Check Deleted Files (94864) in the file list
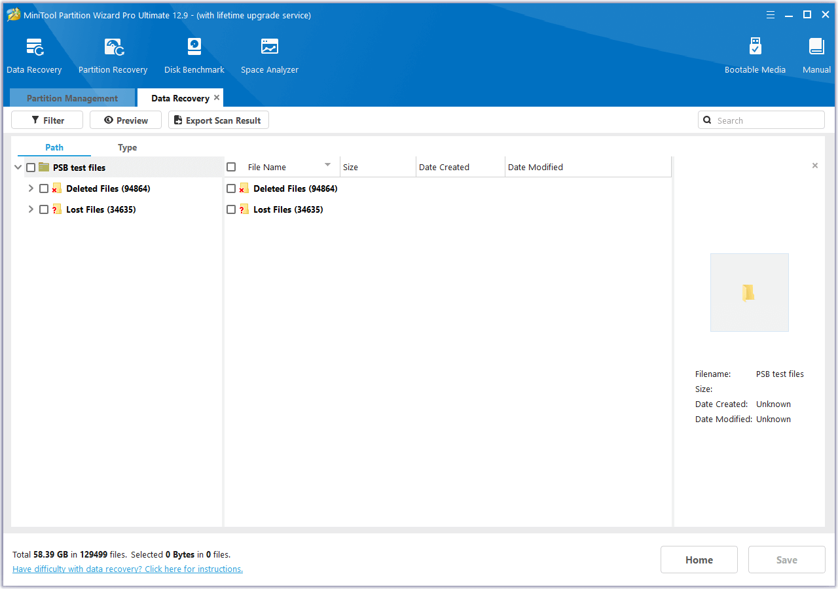 point(231,188)
